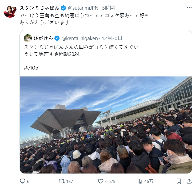Open the three-dot more options menu
The width and height of the screenshot is (196, 185).
[189, 8]
